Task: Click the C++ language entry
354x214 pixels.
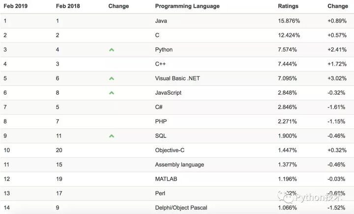Action: [x=160, y=64]
